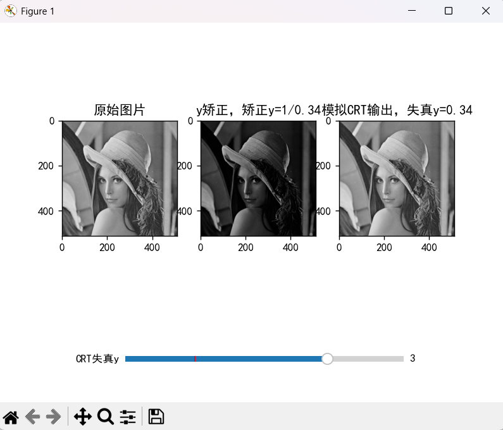Click the red initial-value marker on slider
Image resolution: width=503 pixels, height=430 pixels.
(x=195, y=359)
